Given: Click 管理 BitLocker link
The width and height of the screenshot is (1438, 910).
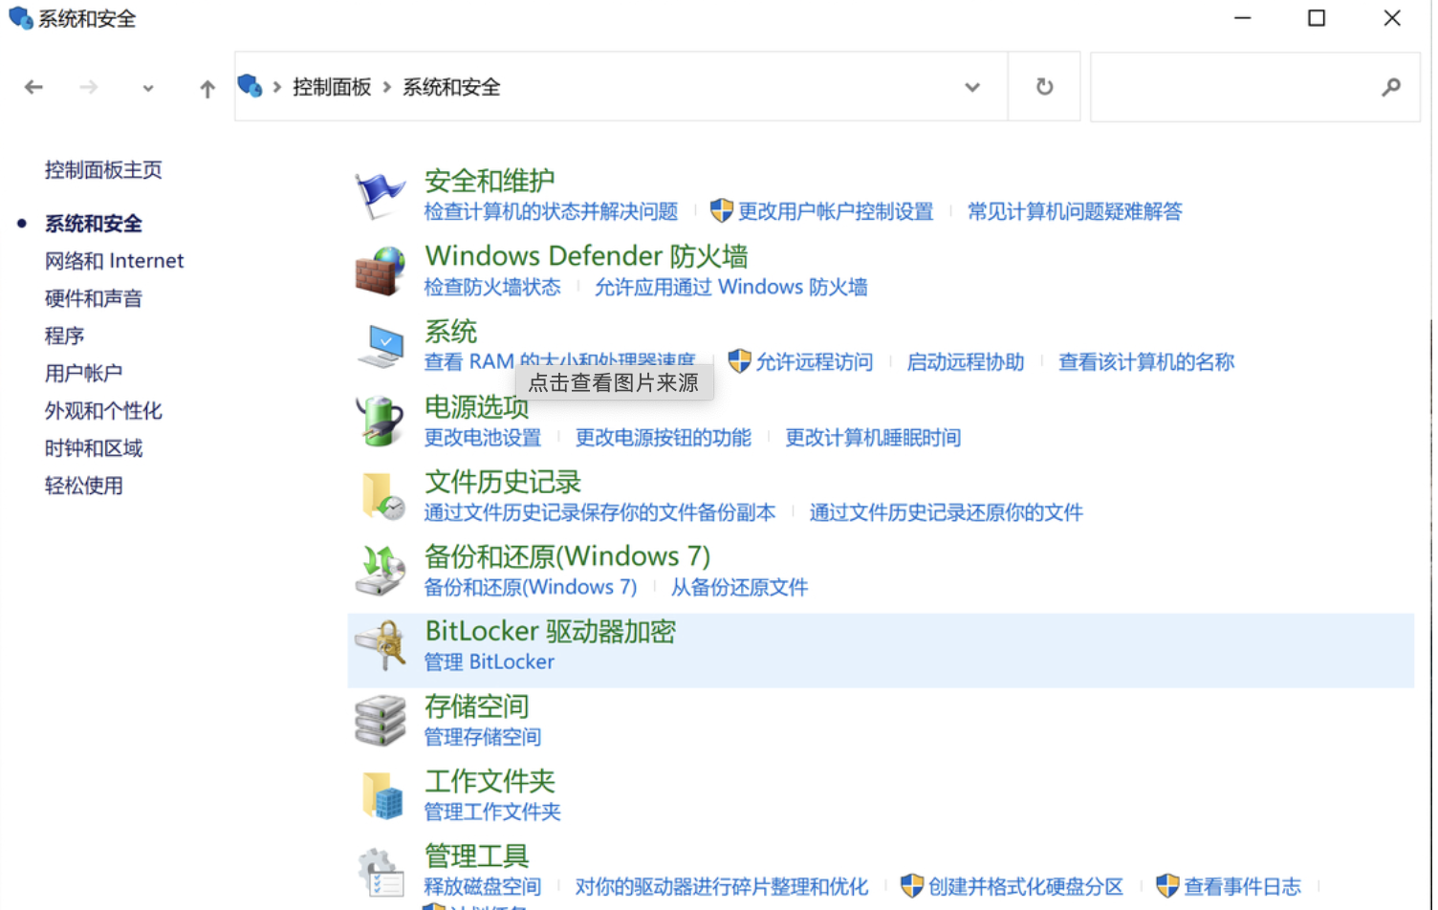Looking at the screenshot, I should 489,661.
